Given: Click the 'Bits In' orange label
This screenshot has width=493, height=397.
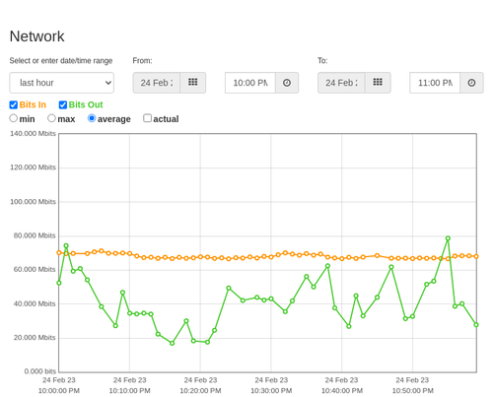Looking at the screenshot, I should coord(33,104).
